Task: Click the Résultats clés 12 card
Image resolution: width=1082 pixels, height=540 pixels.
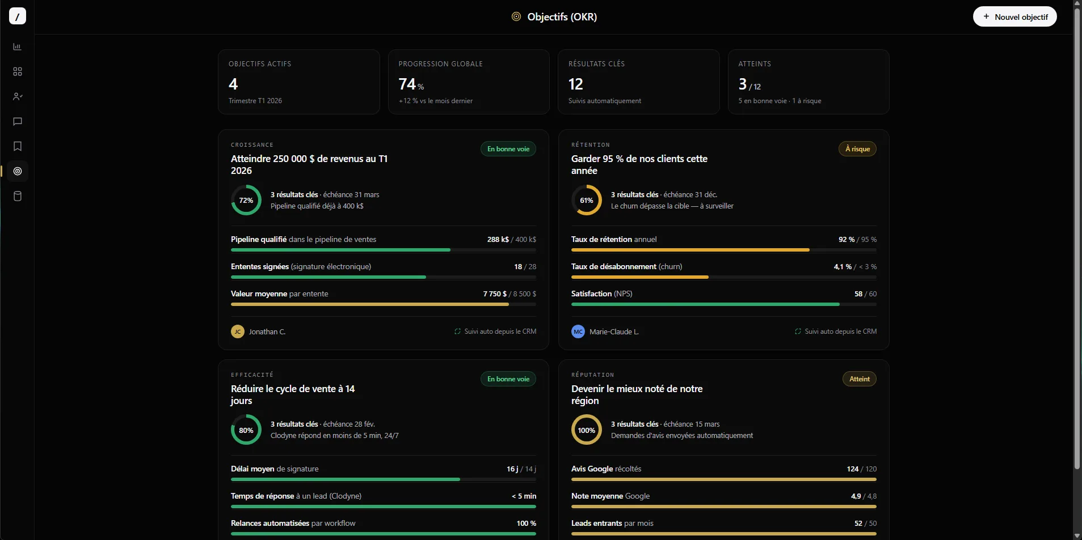Action: coord(639,82)
